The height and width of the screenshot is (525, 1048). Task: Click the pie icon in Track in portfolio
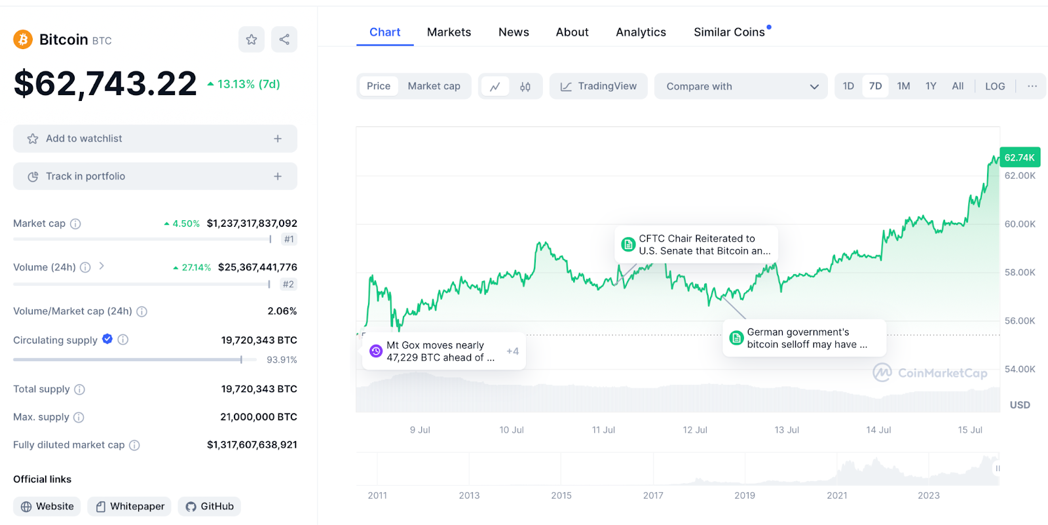click(x=33, y=176)
